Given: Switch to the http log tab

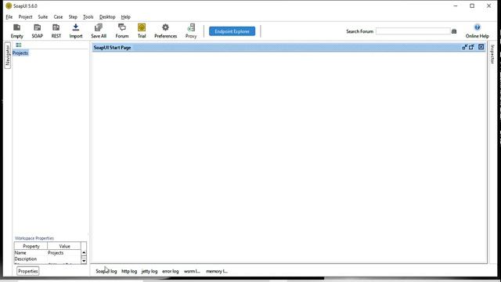Looking at the screenshot, I should coord(129,271).
